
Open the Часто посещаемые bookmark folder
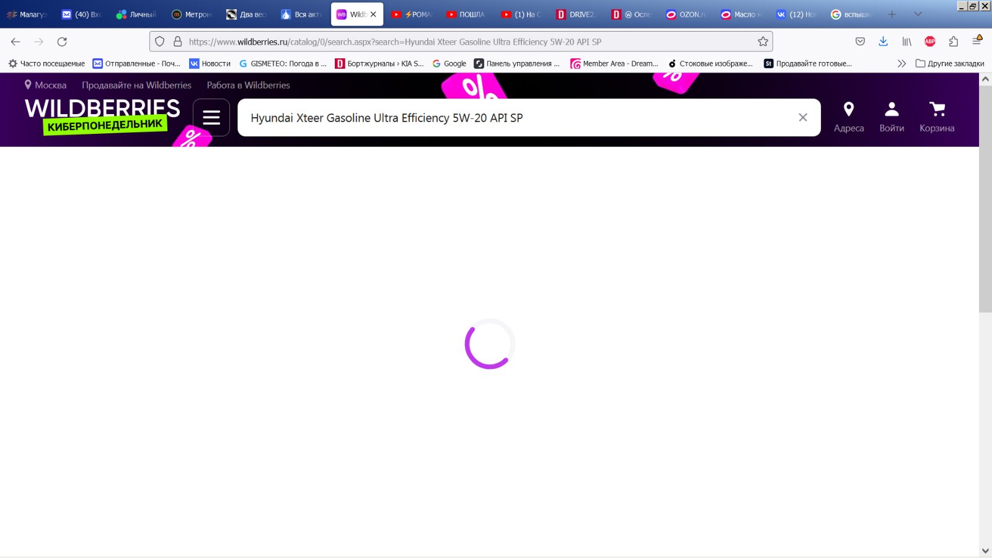click(x=46, y=63)
